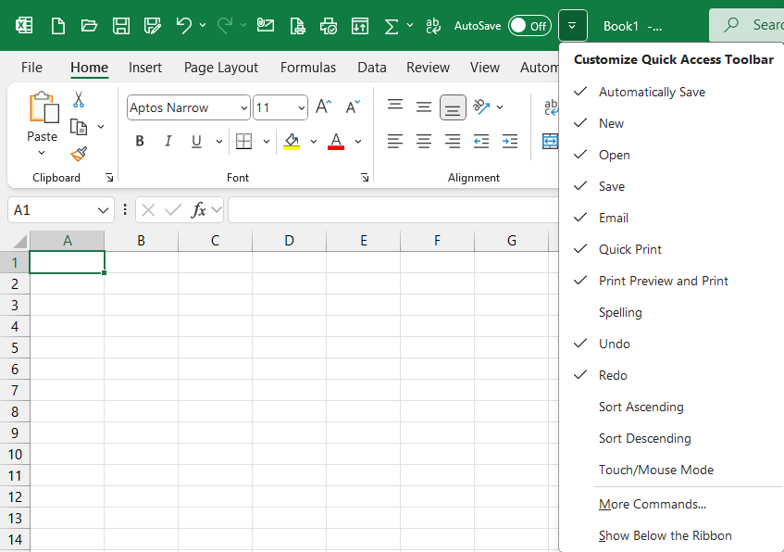Toggle the AutoSave switch on
Viewport: 784px width, 552px height.
click(x=529, y=26)
